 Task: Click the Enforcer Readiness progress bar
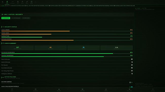67,54
